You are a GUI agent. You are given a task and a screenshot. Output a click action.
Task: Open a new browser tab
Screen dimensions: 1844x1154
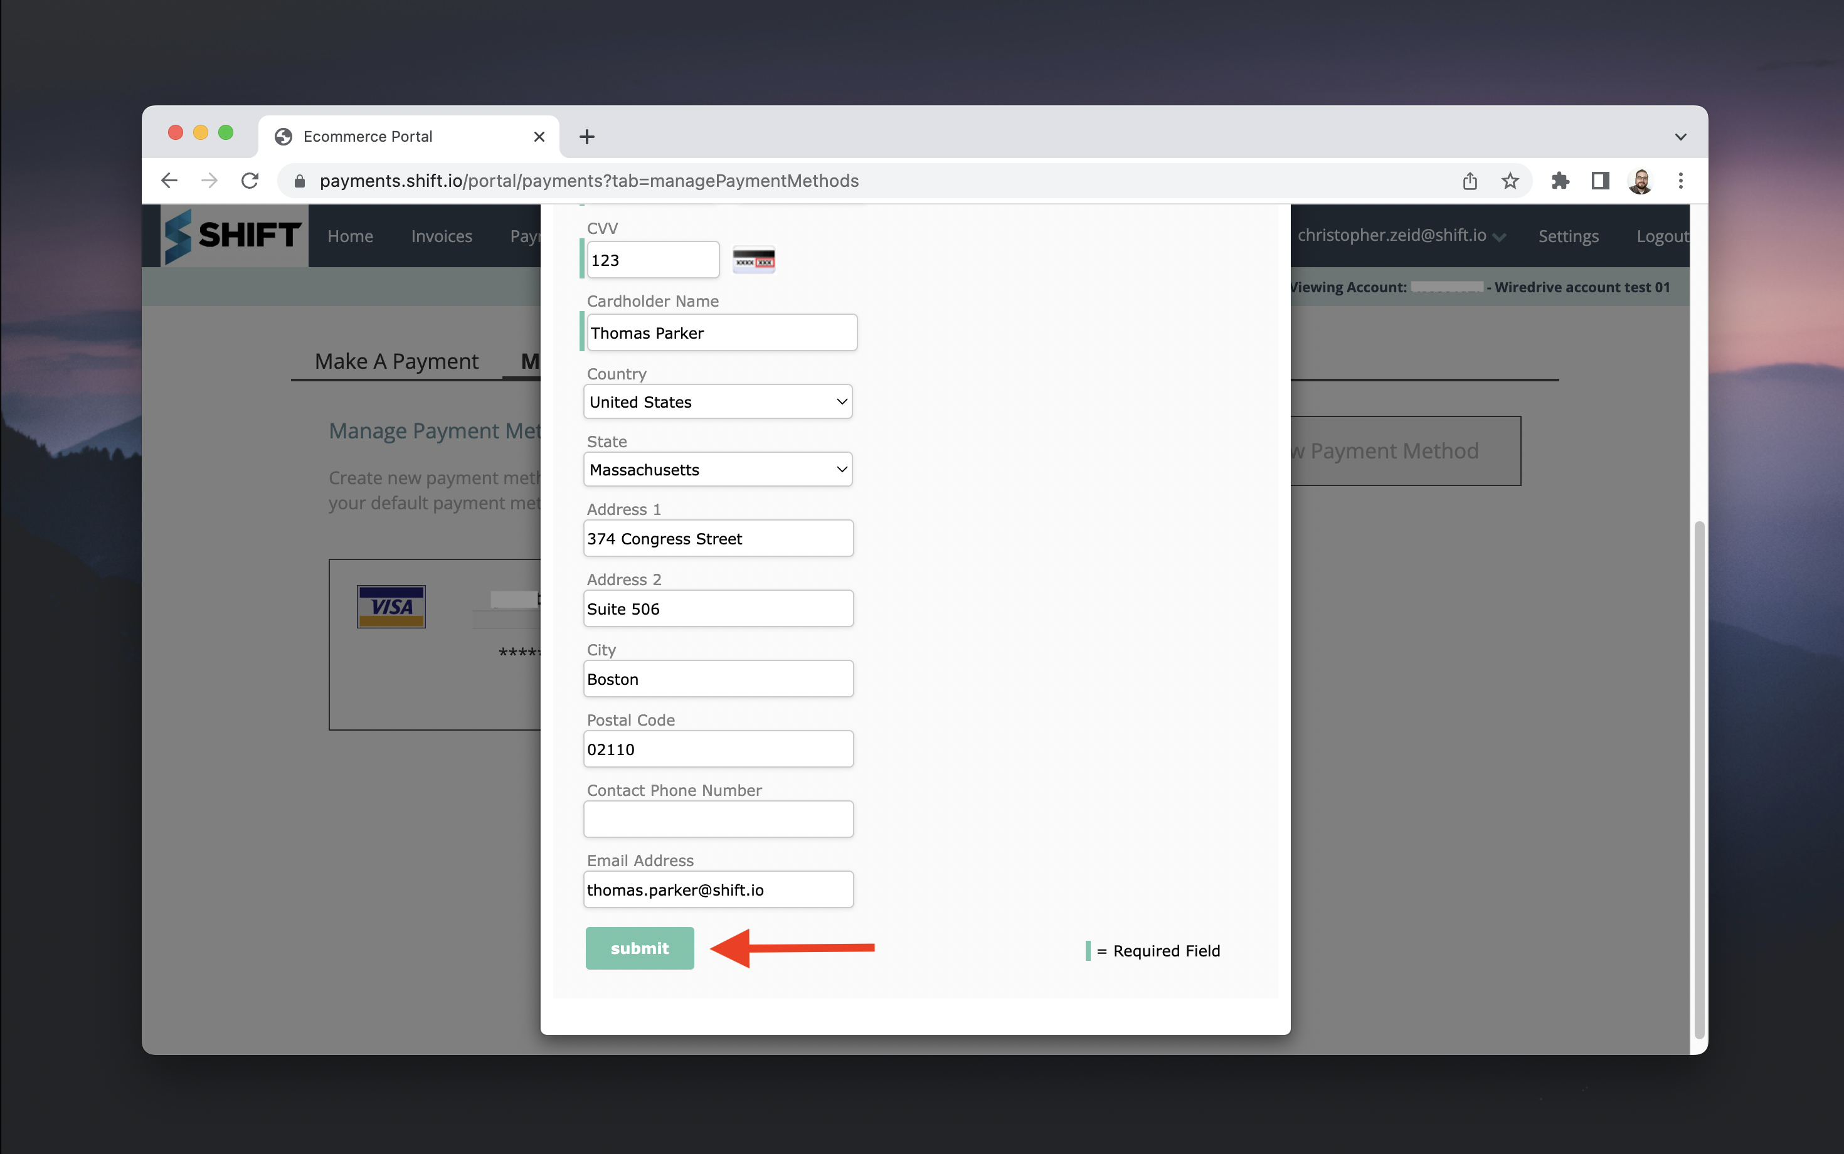(585, 137)
